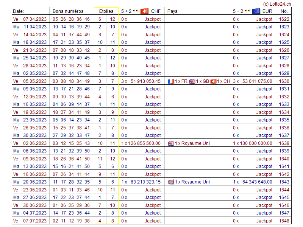This screenshot has height=227, width=303.
Task: Click the British flag in the 05.05.2023 row
Action: [x=192, y=81]
